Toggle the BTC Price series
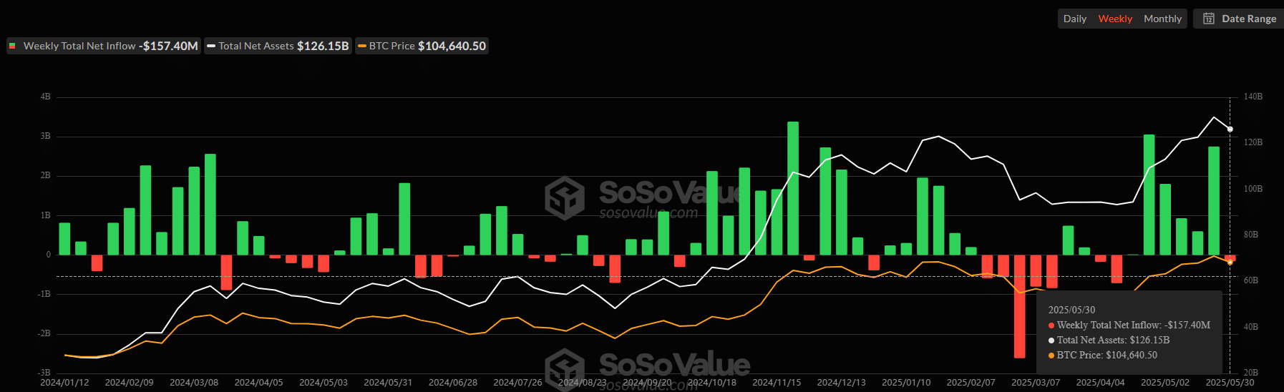The image size is (1284, 392). [x=422, y=46]
